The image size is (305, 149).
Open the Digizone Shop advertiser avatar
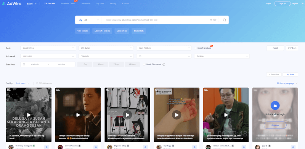(110, 147)
